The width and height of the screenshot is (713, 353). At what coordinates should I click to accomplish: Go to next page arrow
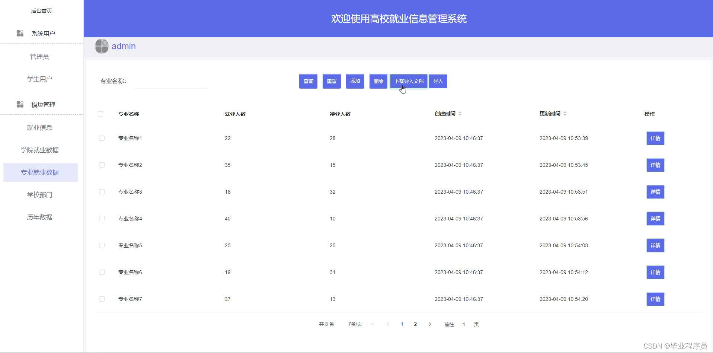[430, 324]
